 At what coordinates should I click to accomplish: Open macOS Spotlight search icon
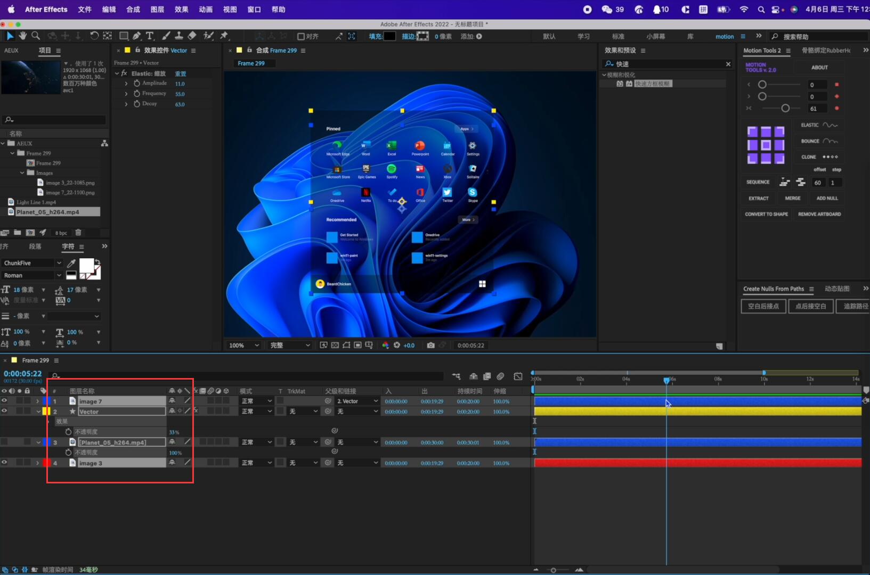pos(761,9)
